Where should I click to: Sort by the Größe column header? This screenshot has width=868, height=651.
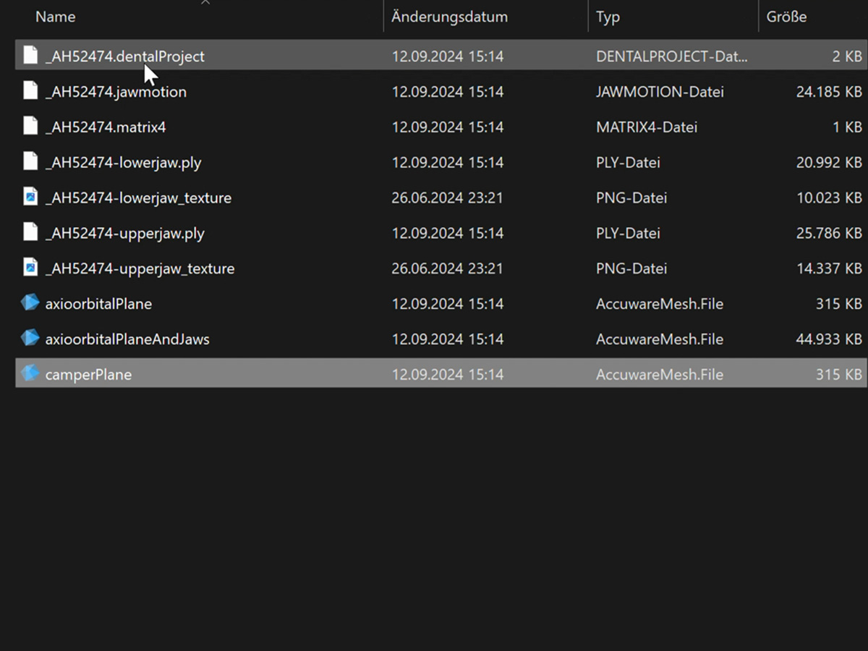786,17
